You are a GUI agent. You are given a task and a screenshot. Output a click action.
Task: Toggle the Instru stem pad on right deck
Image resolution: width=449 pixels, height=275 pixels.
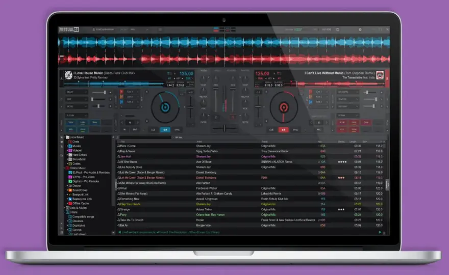[x=354, y=123]
